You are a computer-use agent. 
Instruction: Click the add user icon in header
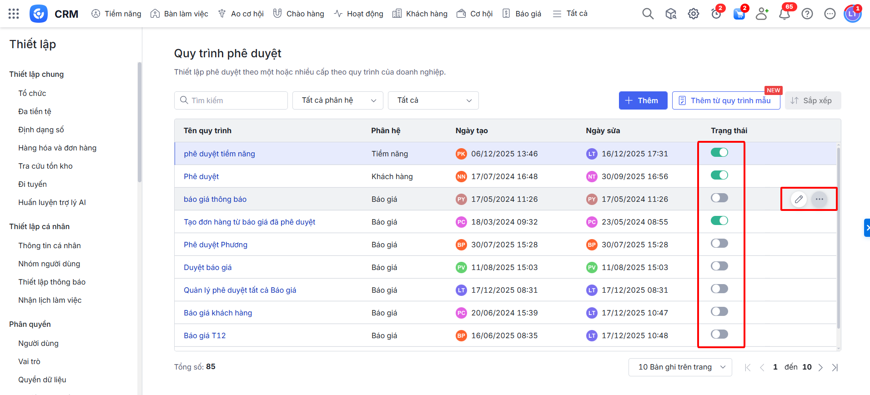pos(761,14)
